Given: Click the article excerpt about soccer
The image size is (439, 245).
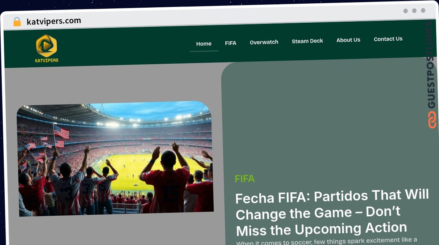Looking at the screenshot, I should pyautogui.click(x=326, y=241).
